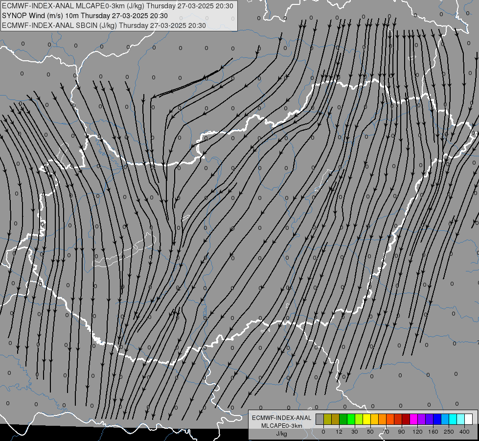The image size is (479, 441).
Task: Click the legend value 160
Action: click(x=433, y=432)
